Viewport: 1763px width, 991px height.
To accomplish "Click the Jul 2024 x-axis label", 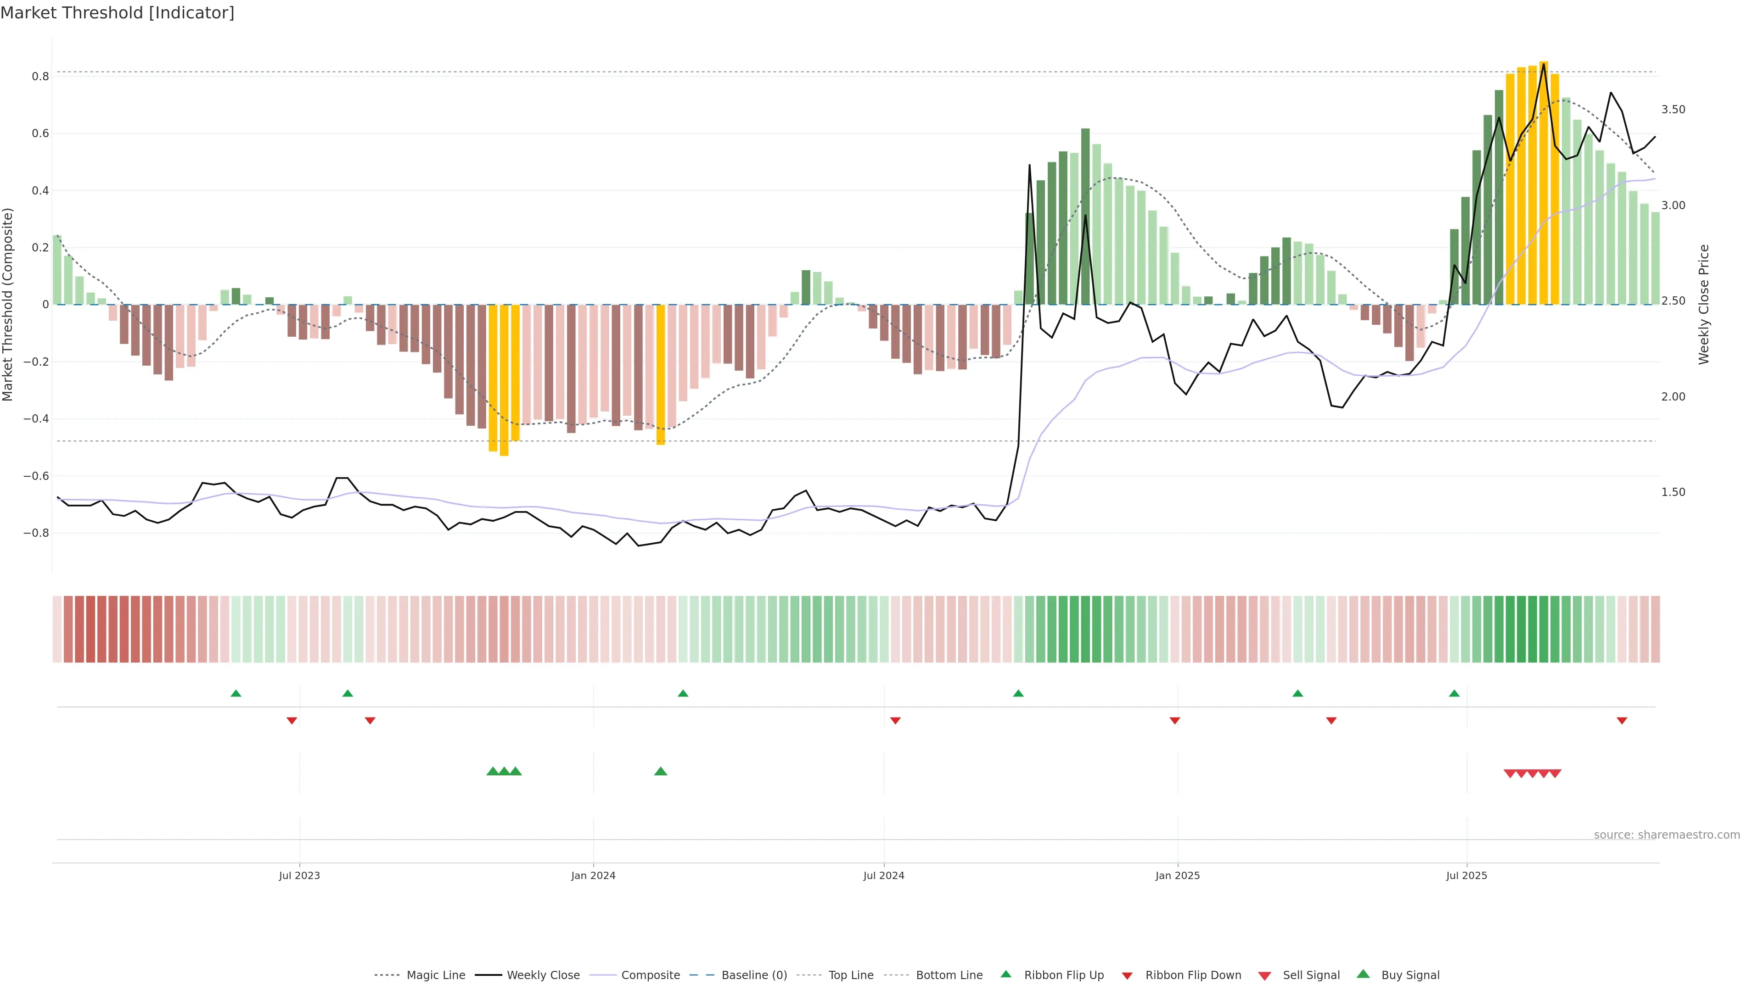I will point(883,875).
